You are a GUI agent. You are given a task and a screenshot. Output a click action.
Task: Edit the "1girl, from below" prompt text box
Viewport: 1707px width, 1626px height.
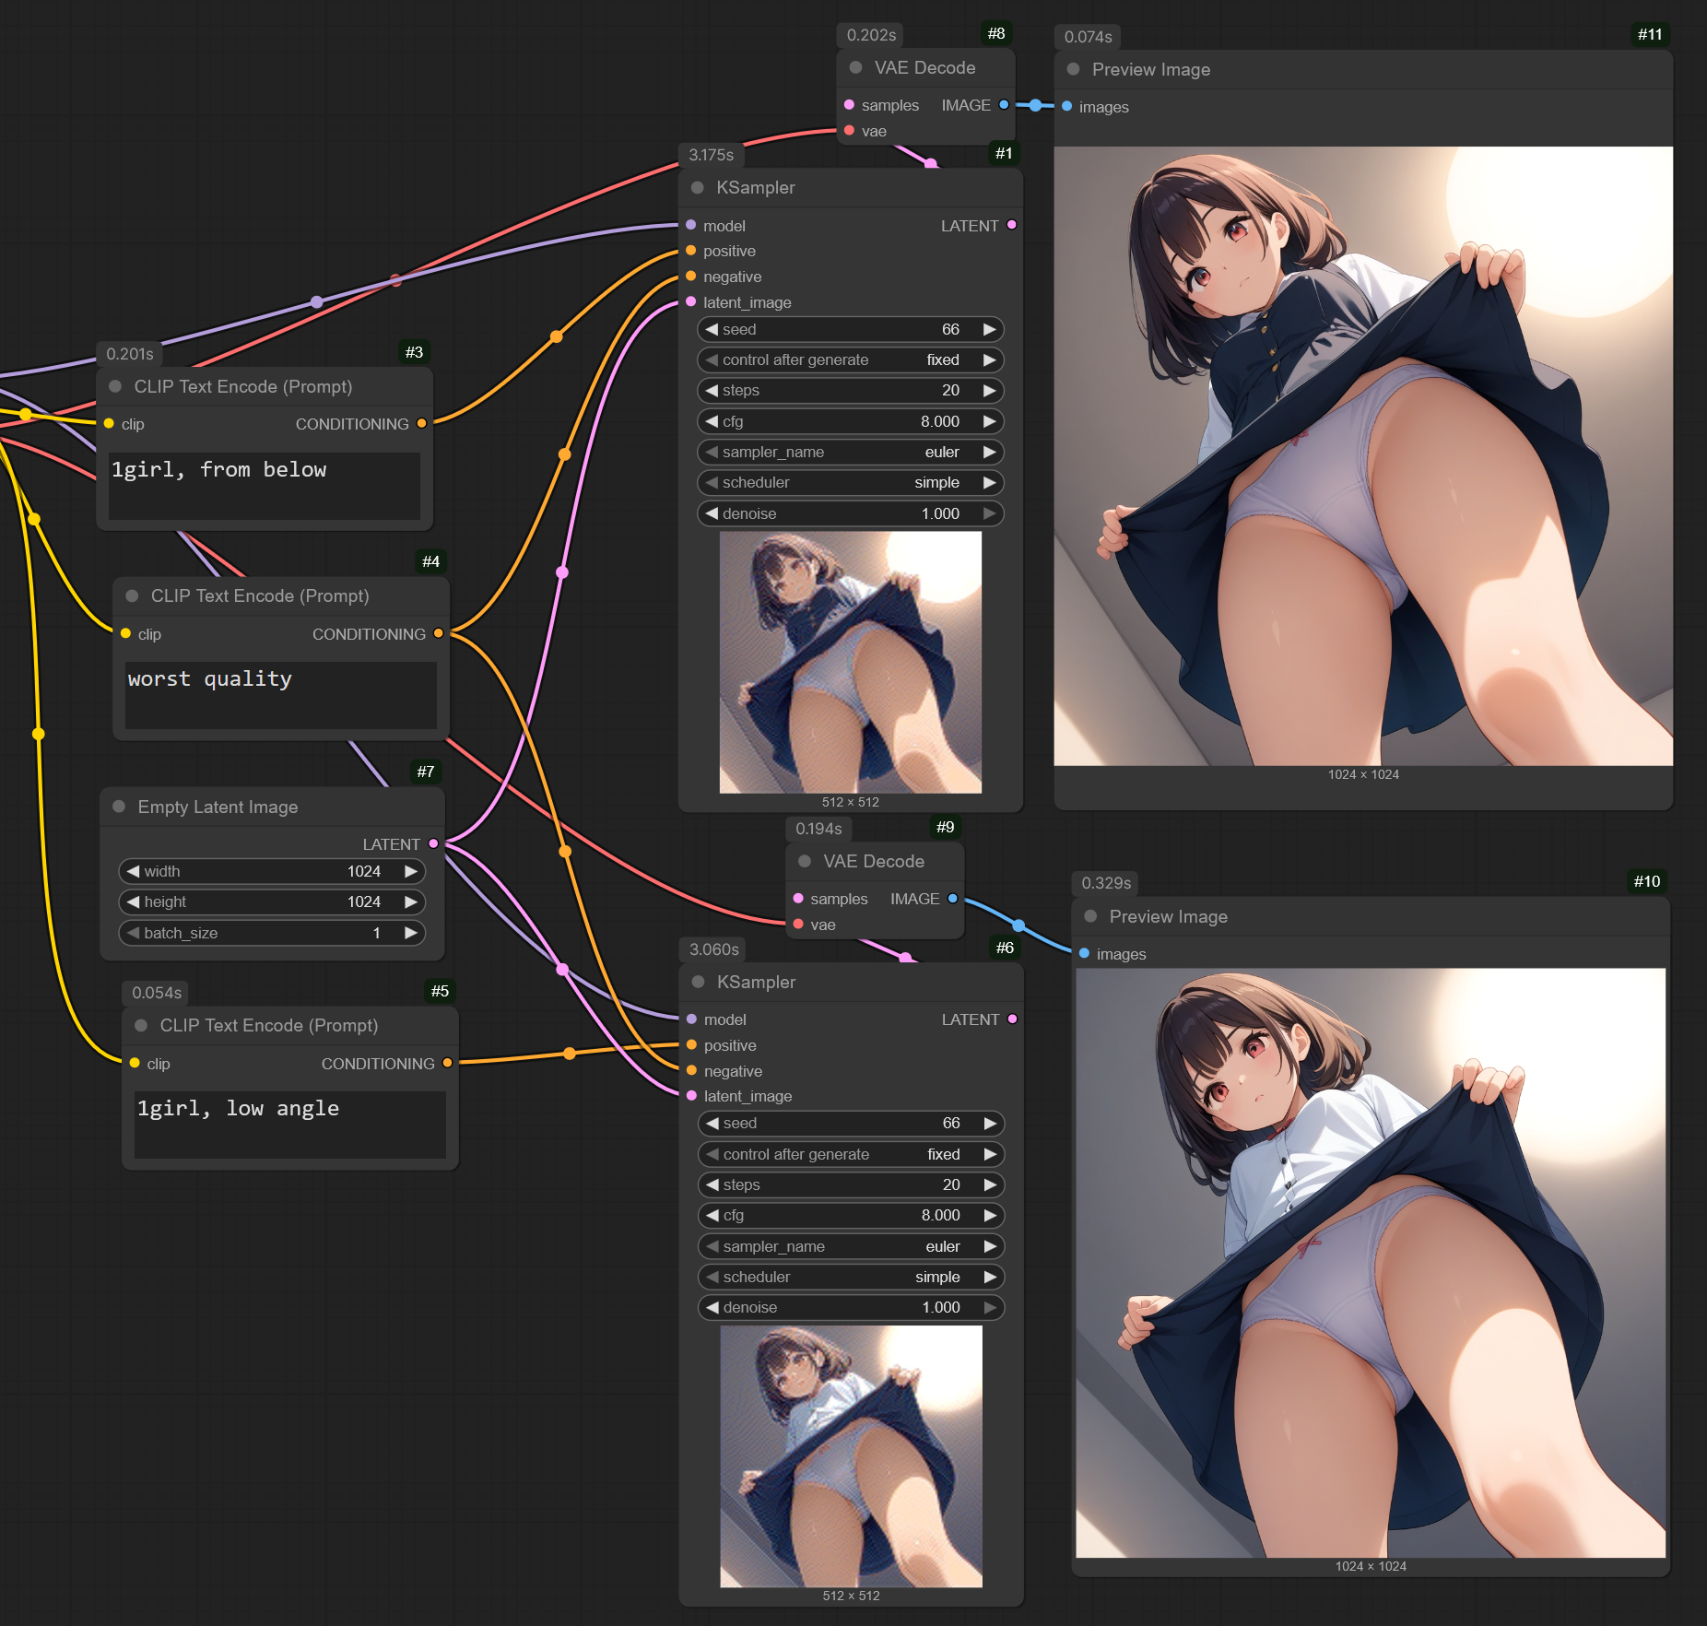point(265,486)
